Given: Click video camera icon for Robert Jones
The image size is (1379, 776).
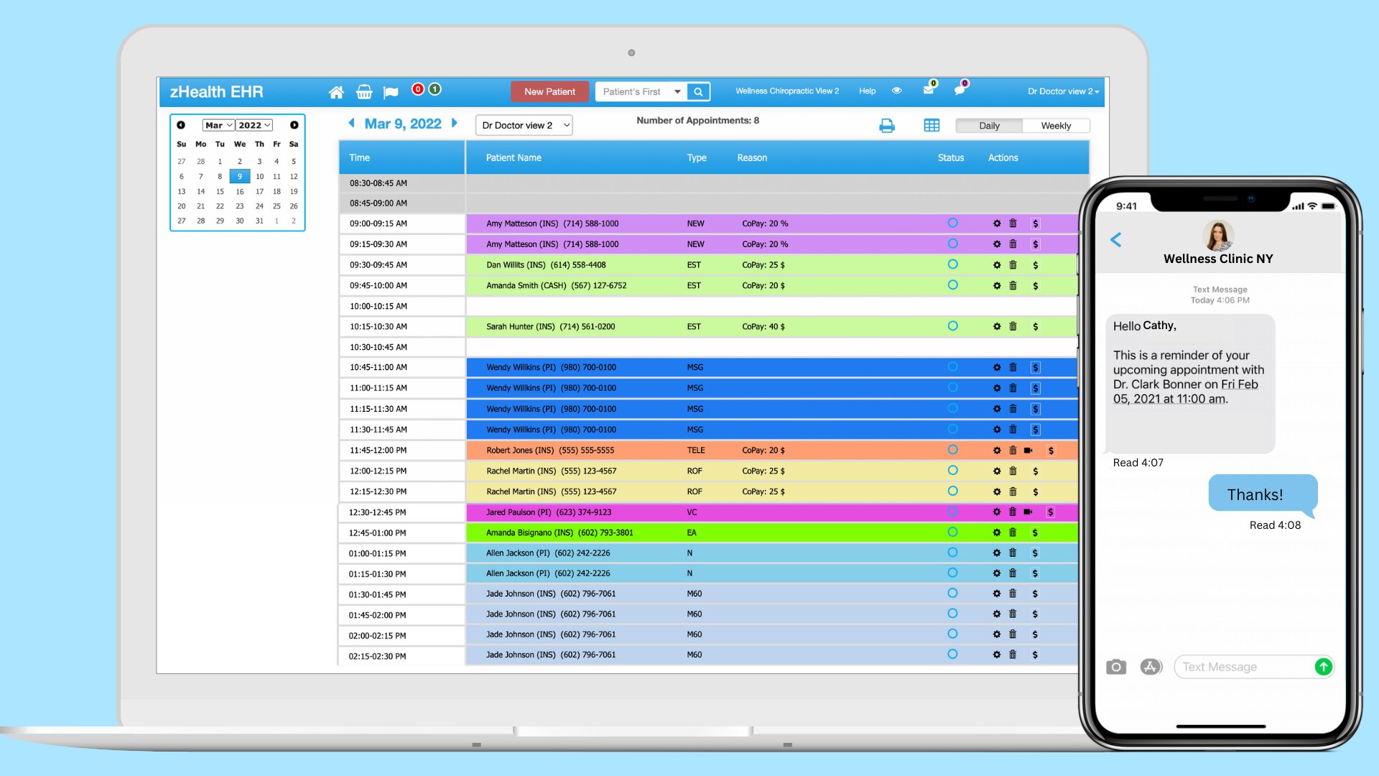Looking at the screenshot, I should (x=1028, y=451).
